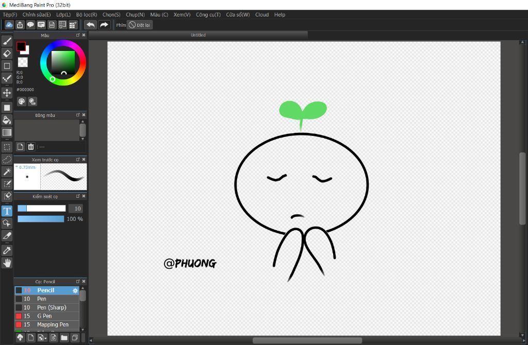
Task: Select the Shape drawing tool
Action: coord(7,66)
